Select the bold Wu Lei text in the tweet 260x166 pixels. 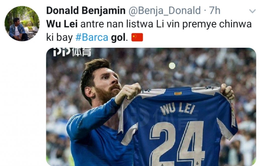tap(62, 24)
